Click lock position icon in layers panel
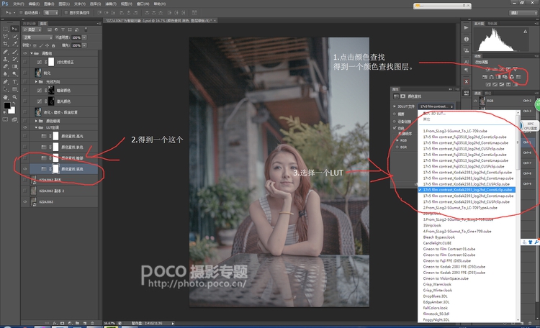This screenshot has width=540, height=328. (x=48, y=45)
